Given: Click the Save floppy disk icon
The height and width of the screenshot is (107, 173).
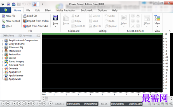Looking at the screenshot, I should point(55,18).
